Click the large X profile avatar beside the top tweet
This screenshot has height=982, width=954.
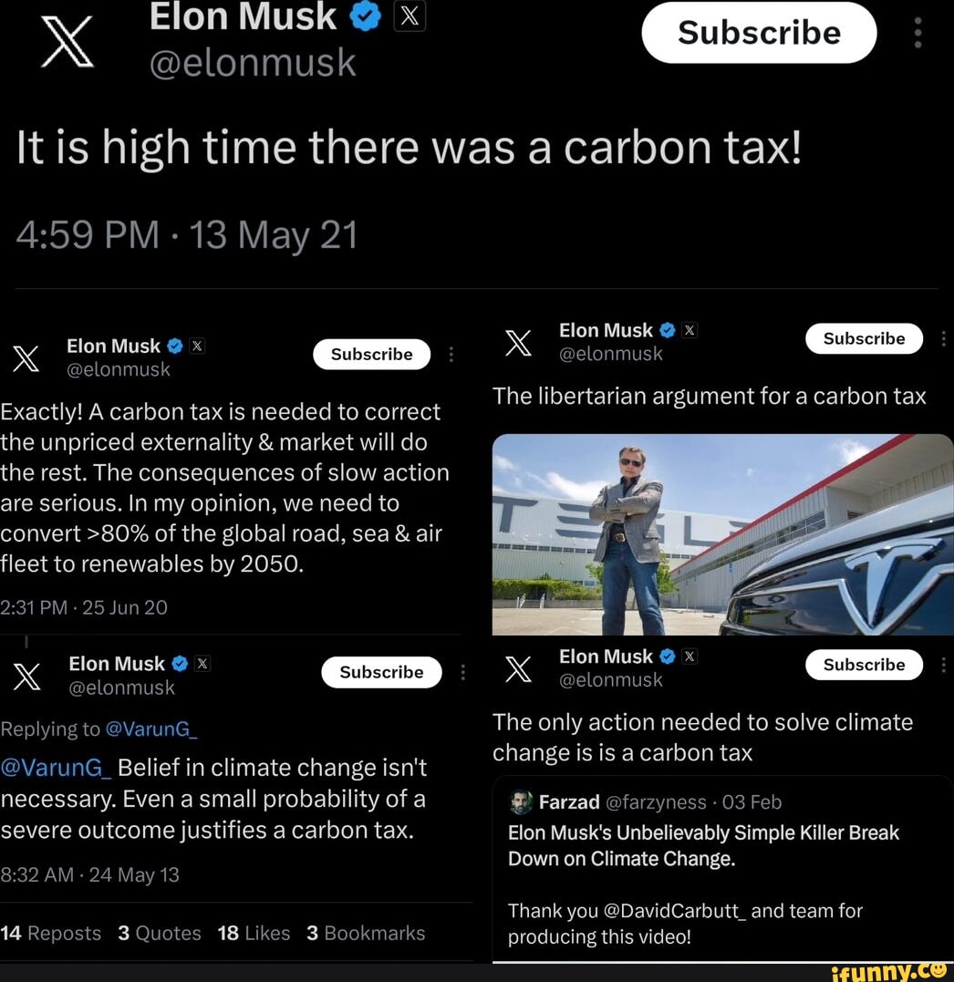point(68,44)
